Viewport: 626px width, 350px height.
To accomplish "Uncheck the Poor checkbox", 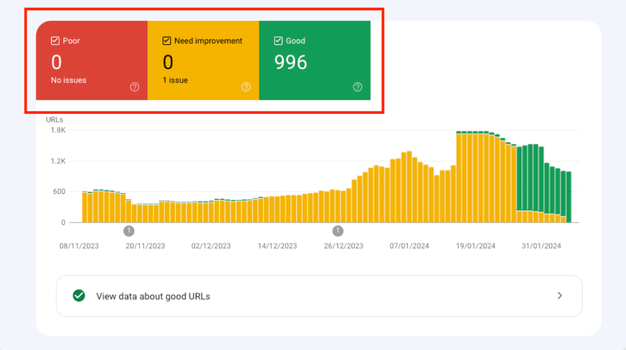I will point(55,41).
